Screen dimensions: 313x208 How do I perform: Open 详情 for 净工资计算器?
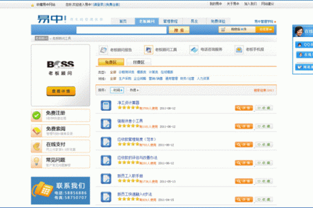pyautogui.click(x=244, y=108)
